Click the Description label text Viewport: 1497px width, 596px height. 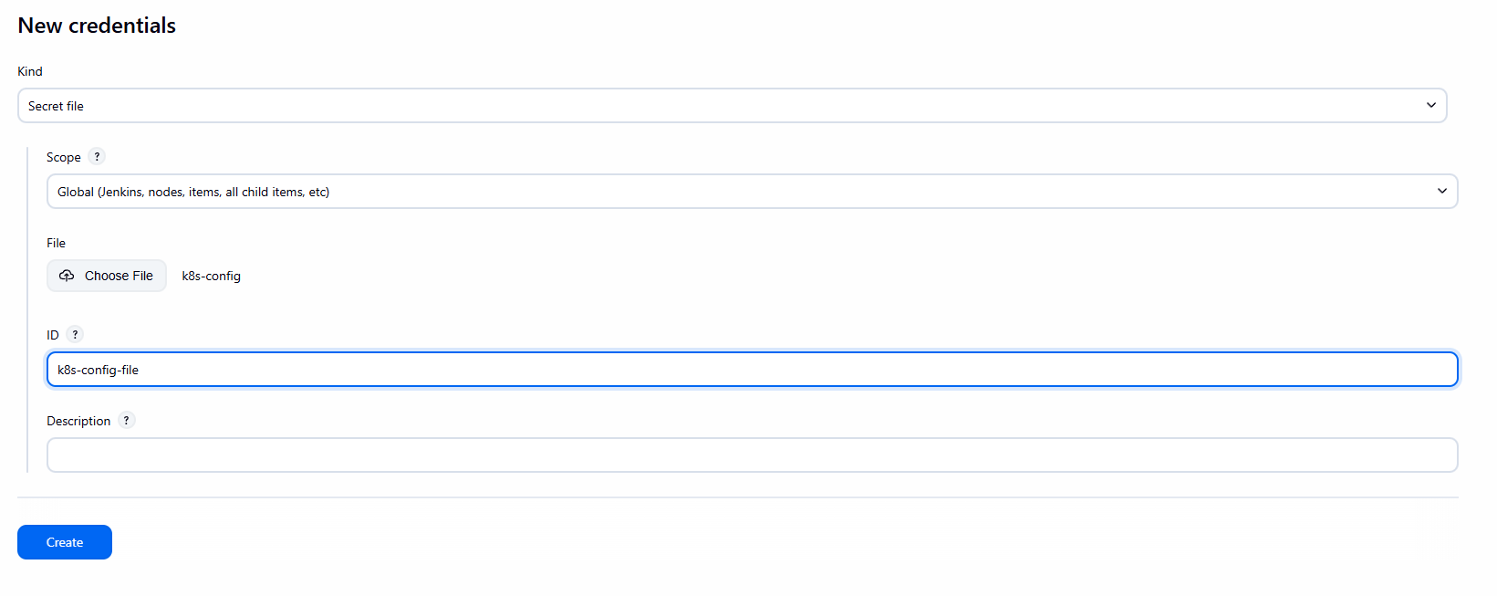click(78, 421)
